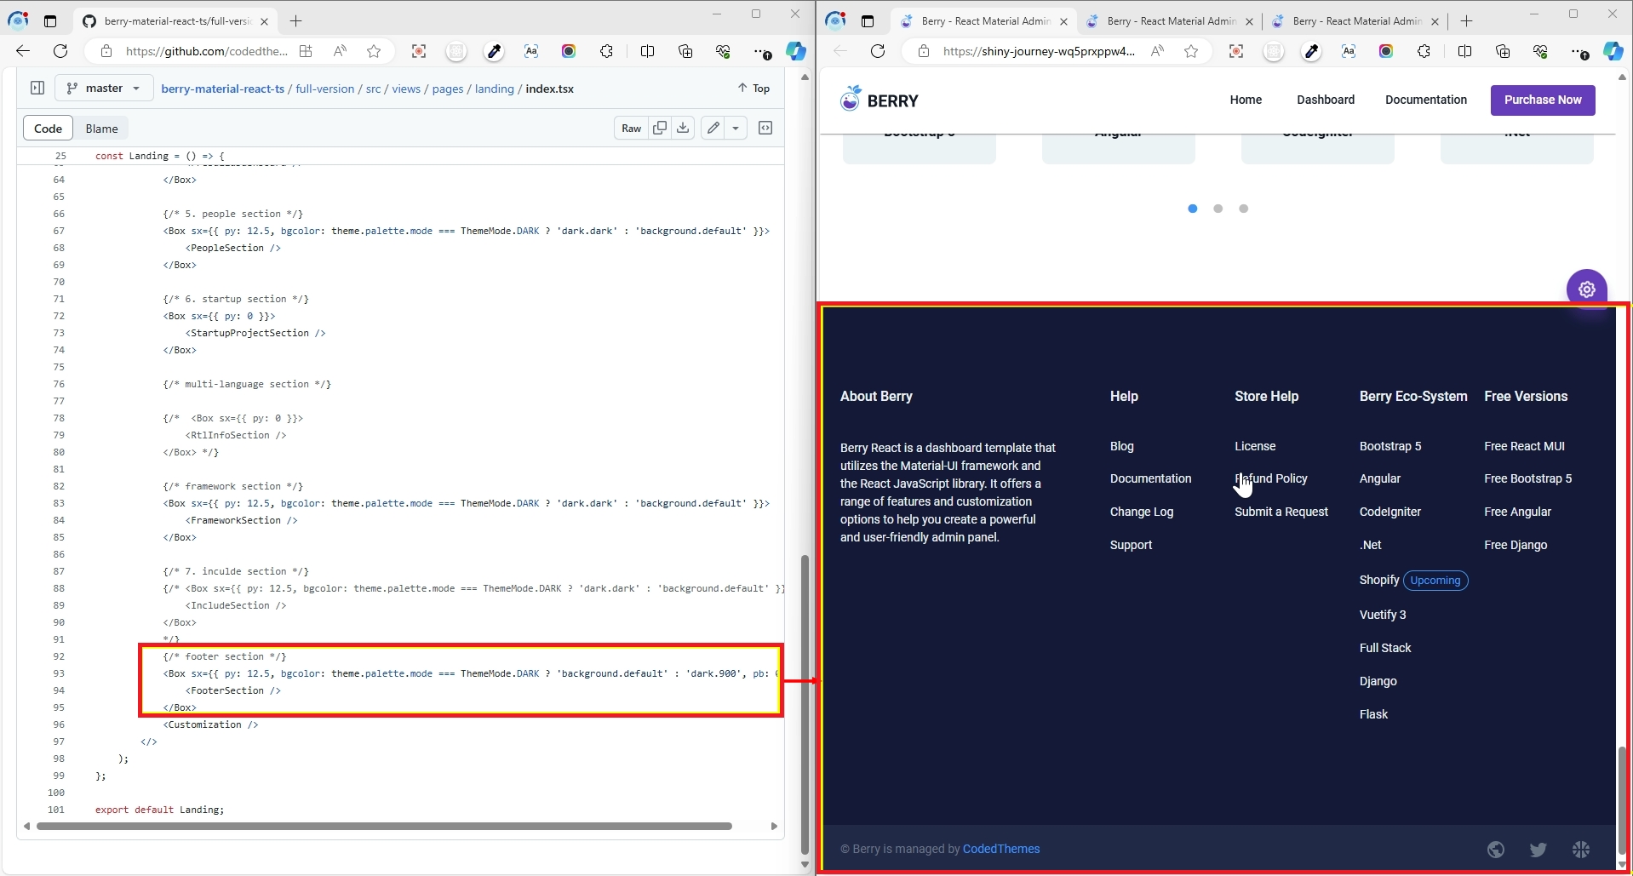Screen dimensions: 1633x876
Task: Click the horizontal code scrollbar
Action: click(383, 826)
